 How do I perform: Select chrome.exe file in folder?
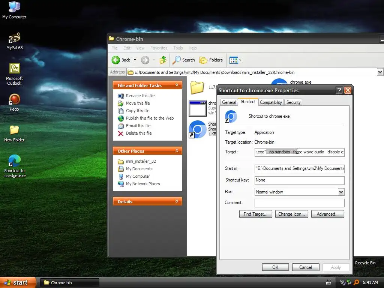click(x=300, y=82)
